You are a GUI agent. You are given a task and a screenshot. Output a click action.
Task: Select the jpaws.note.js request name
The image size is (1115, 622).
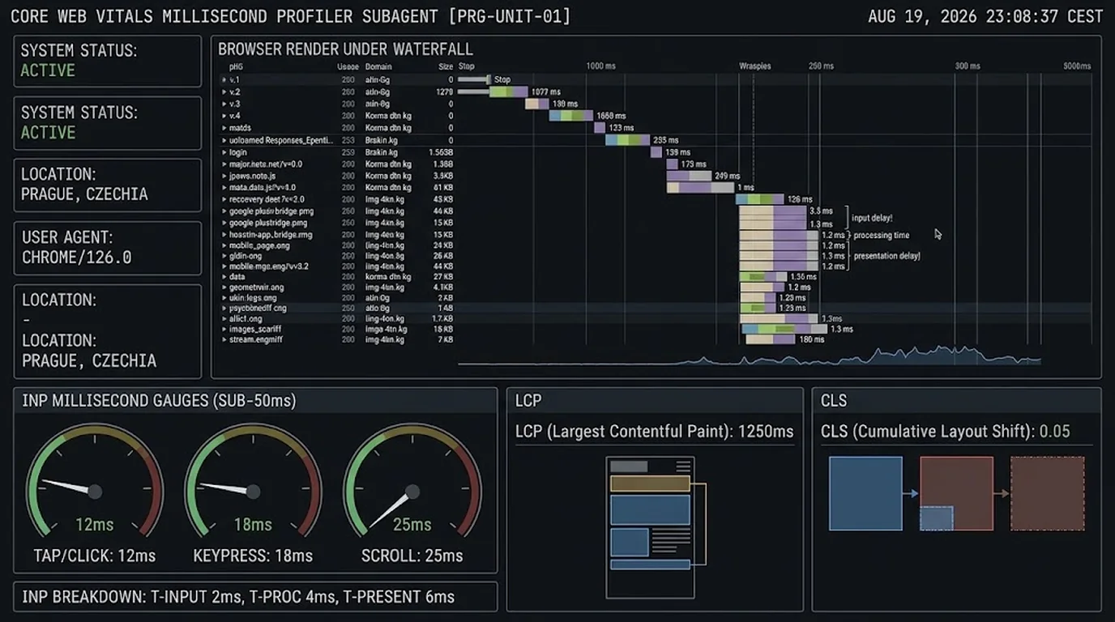[253, 176]
